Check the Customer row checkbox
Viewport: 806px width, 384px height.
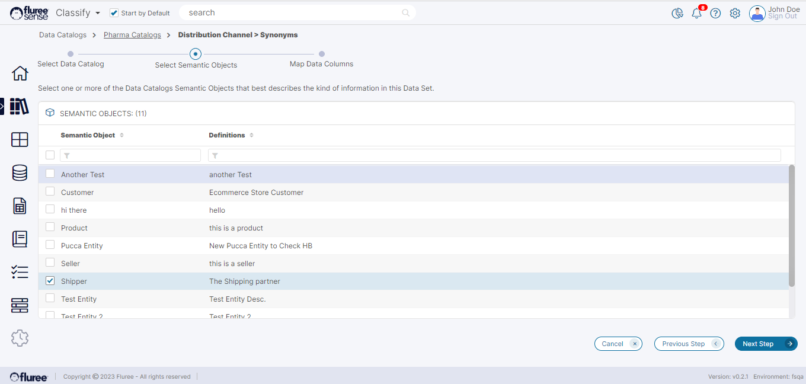50,192
